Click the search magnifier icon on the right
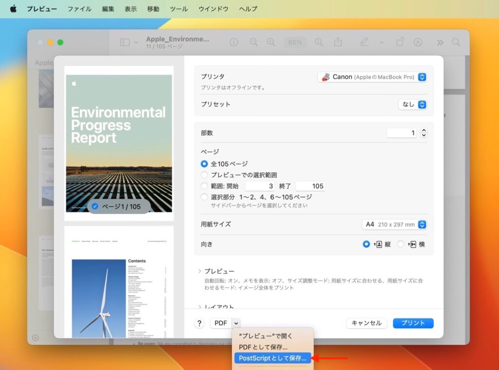The image size is (499, 370). (455, 42)
